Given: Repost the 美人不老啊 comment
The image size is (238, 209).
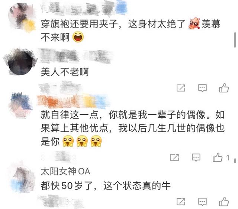Looking at the screenshot, I should point(181,88).
